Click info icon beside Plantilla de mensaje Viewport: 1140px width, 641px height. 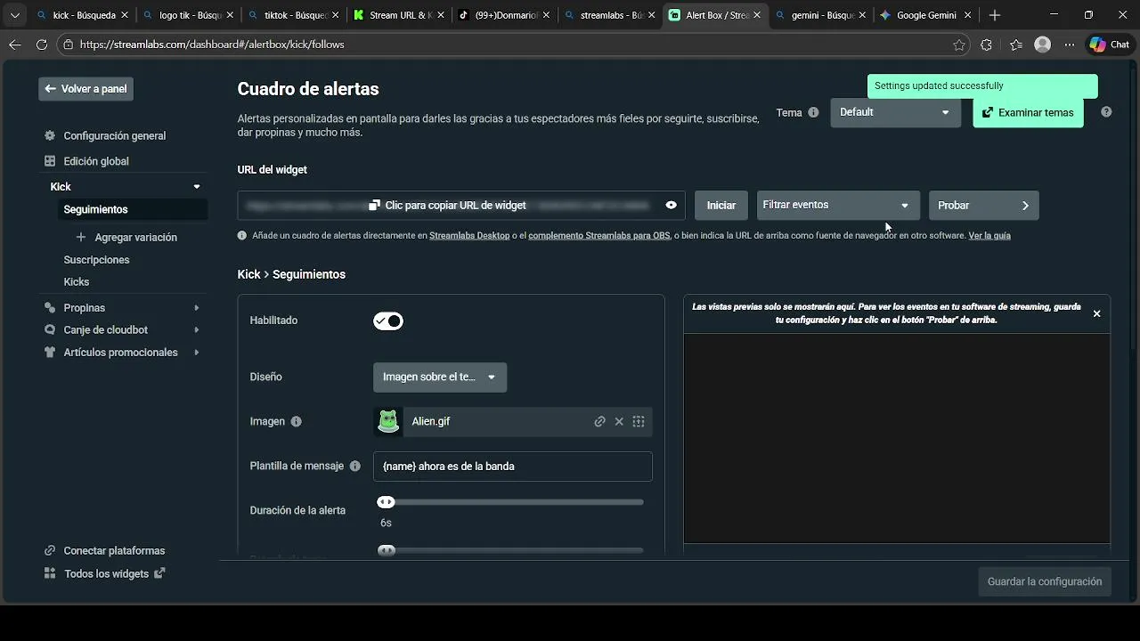355,467
